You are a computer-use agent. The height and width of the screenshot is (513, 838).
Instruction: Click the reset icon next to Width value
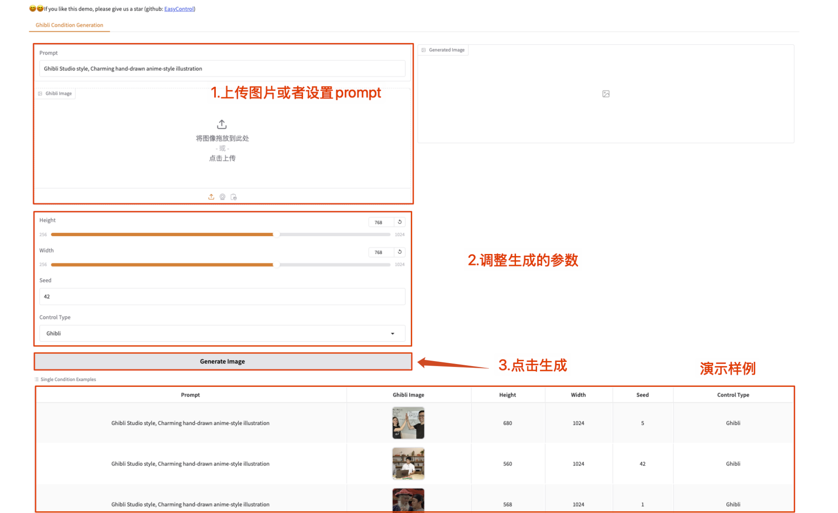coord(399,252)
